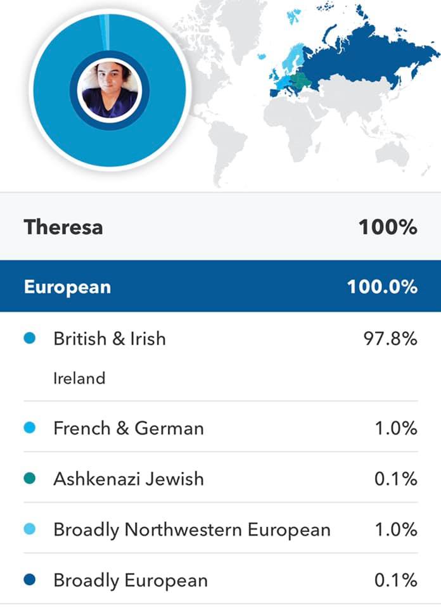The width and height of the screenshot is (441, 608).
Task: Click the Theresa name header
Action: [x=63, y=227]
